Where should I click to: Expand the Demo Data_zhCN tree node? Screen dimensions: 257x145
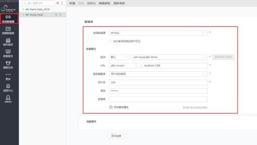[x=23, y=9]
